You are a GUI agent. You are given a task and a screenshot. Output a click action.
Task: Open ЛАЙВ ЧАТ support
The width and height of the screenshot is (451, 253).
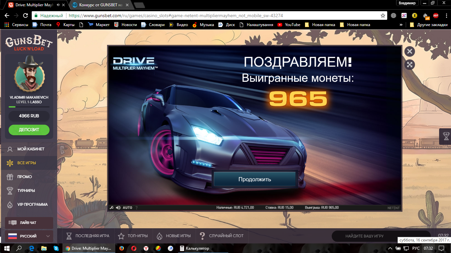point(29,223)
